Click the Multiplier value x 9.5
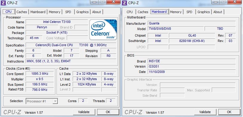The image size is (243, 117). [x=40, y=79]
